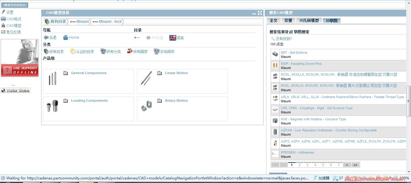The height and width of the screenshot is (183, 411).
Task: Click Misumi breadcrumb item
Action: (x=83, y=22)
